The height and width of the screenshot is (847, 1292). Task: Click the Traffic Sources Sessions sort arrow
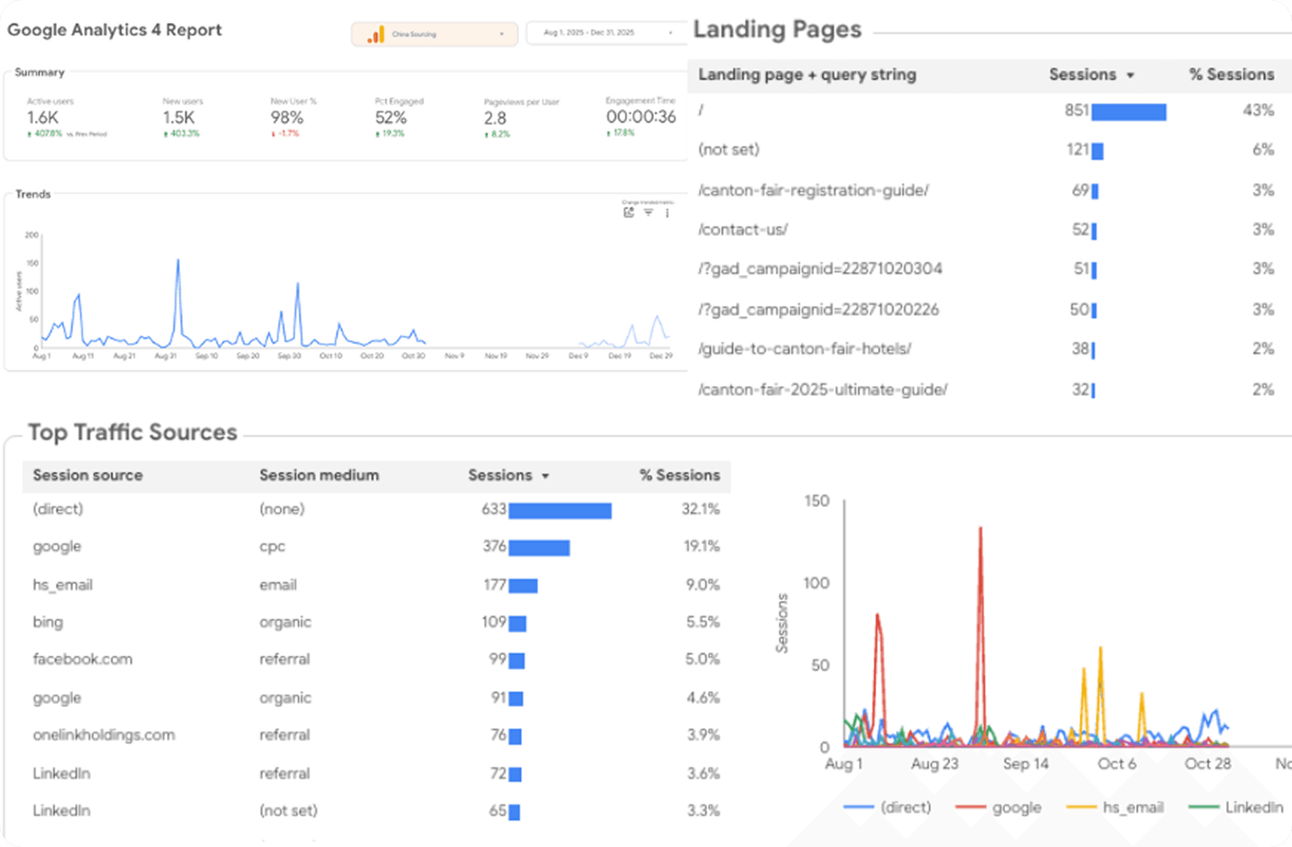[x=546, y=476]
